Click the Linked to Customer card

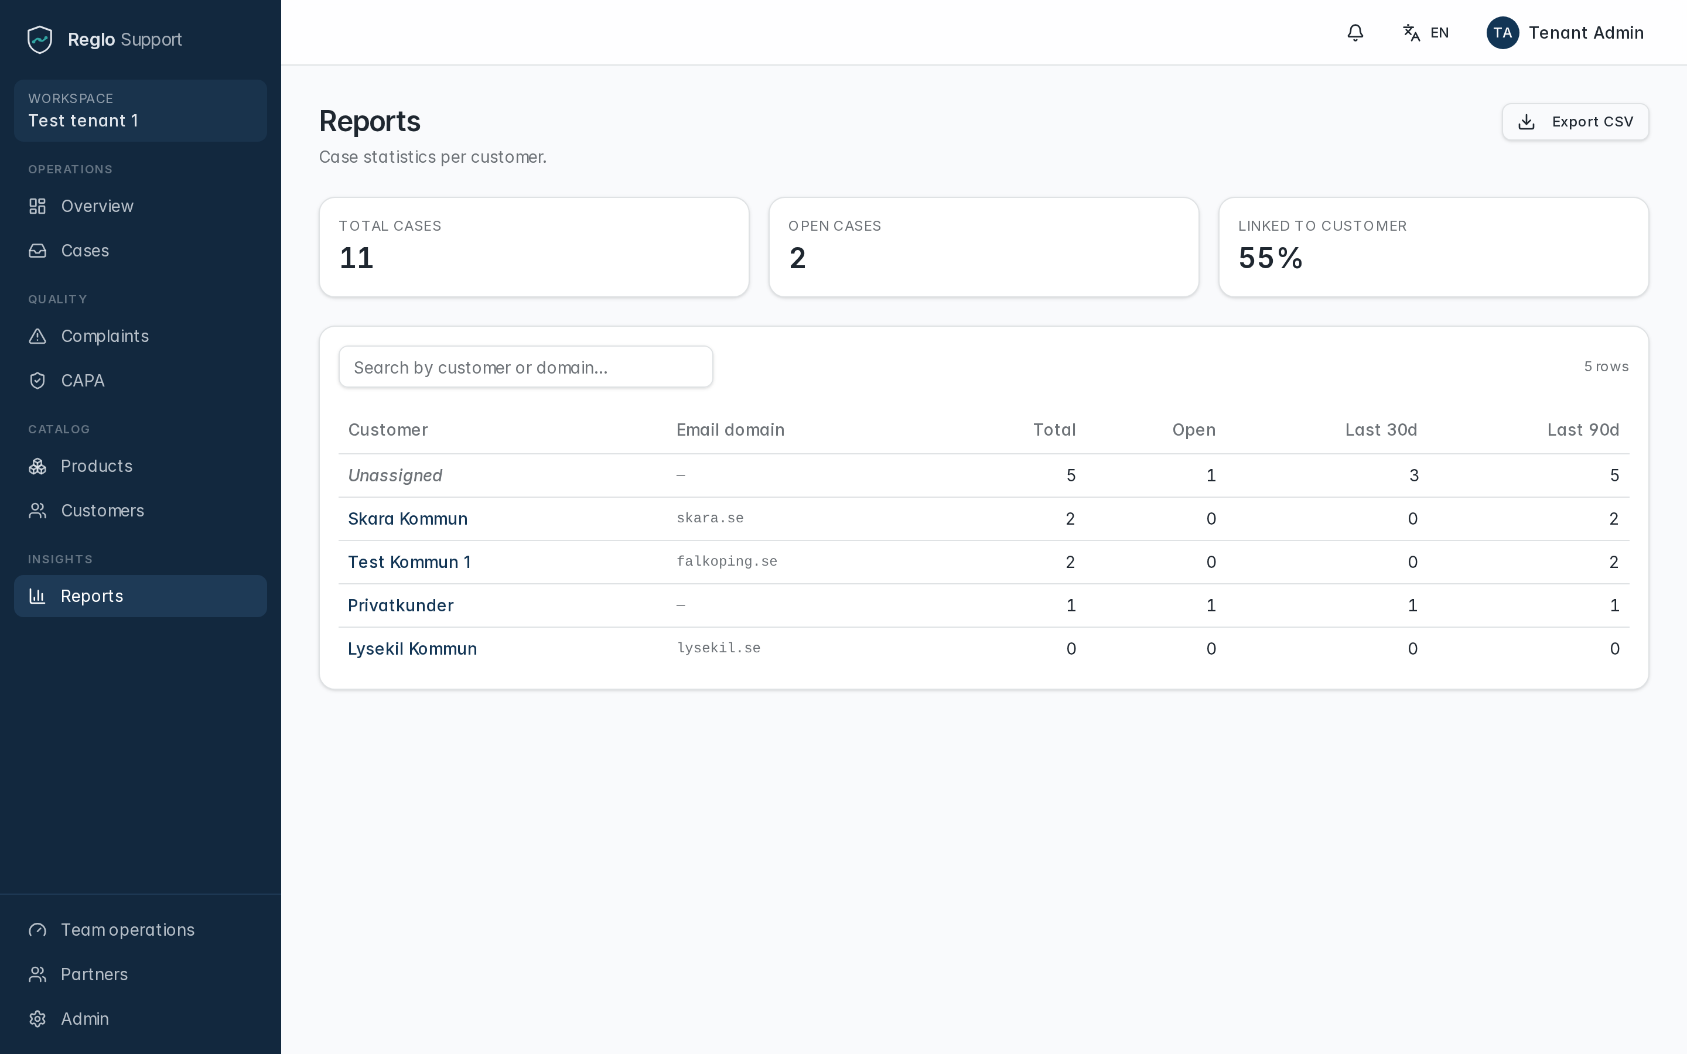click(x=1433, y=248)
